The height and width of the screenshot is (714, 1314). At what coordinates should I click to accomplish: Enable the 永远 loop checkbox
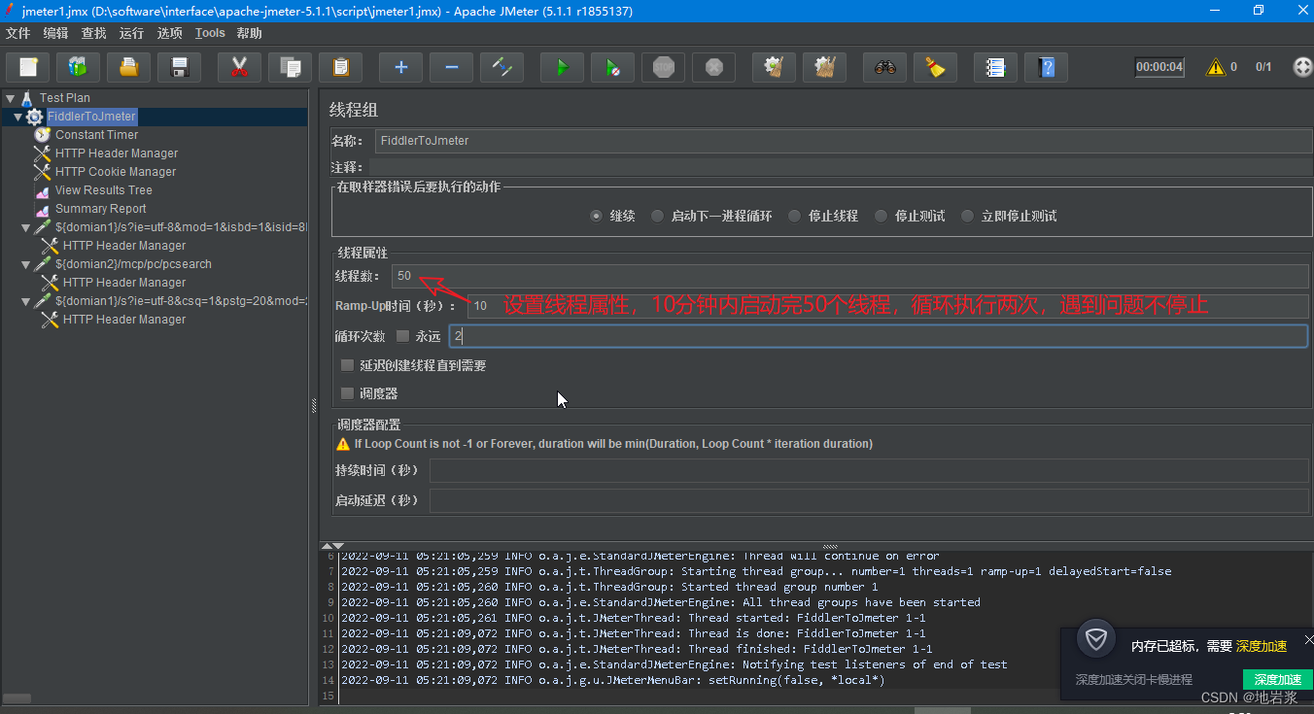click(x=402, y=335)
